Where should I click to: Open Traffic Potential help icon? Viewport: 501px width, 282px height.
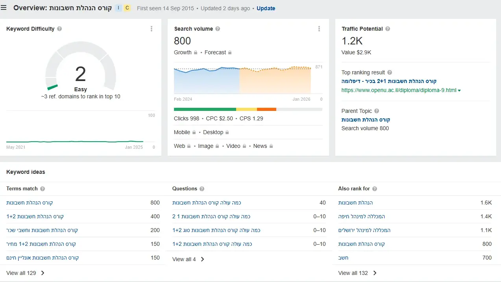click(388, 29)
